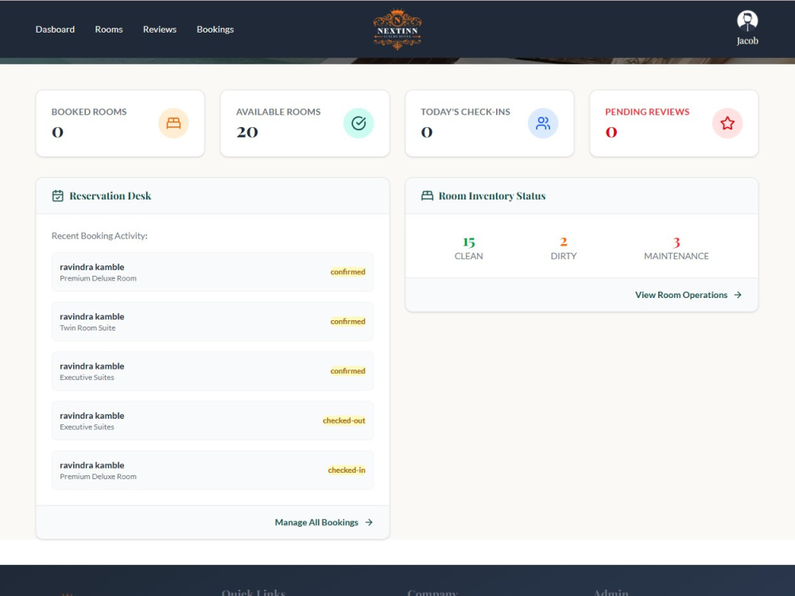
Task: Click the Pending Reviews heading
Action: click(647, 112)
